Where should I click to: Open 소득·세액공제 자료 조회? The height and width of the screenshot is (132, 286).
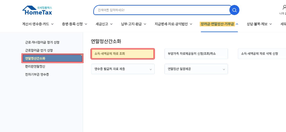pos(123,54)
